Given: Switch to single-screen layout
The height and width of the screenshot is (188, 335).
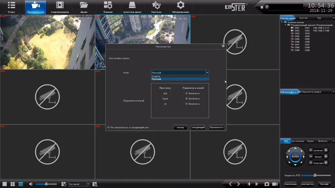Looking at the screenshot, I should click(4, 184).
